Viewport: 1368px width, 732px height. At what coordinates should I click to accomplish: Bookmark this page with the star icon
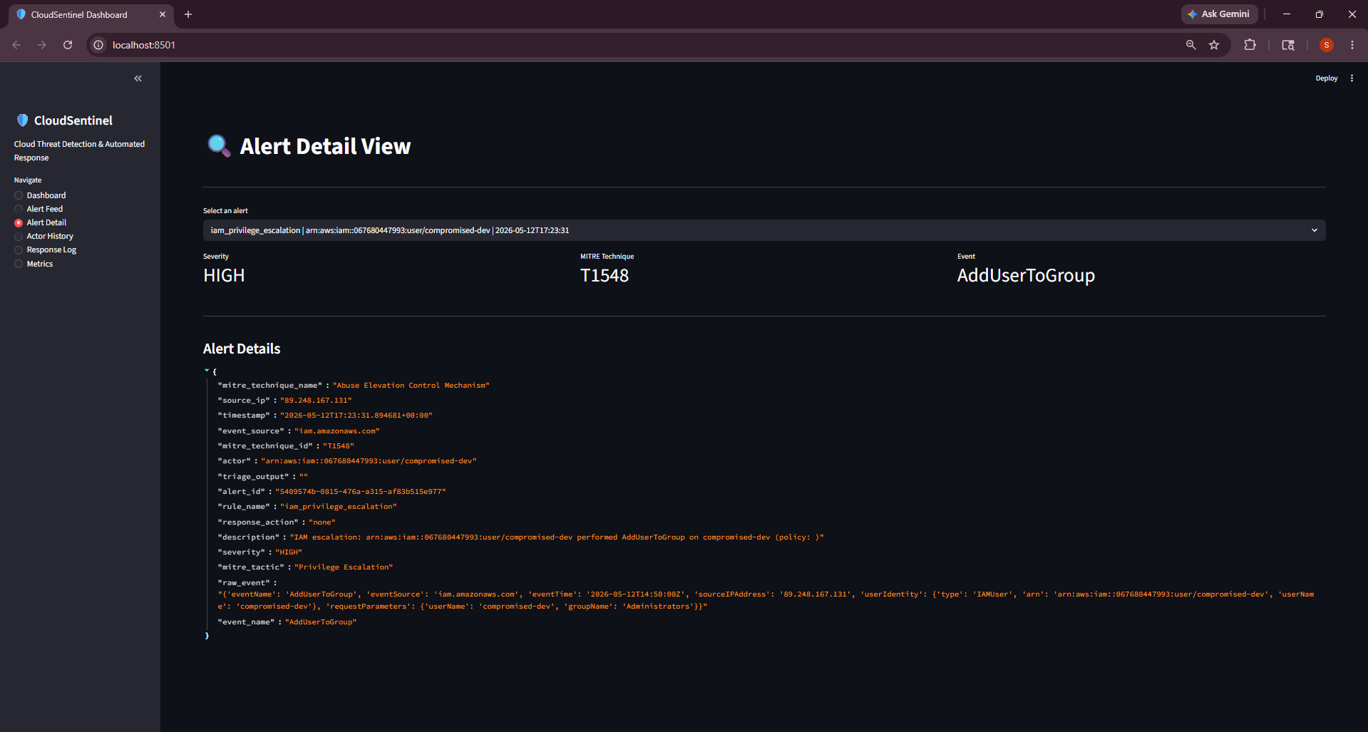pyautogui.click(x=1214, y=45)
